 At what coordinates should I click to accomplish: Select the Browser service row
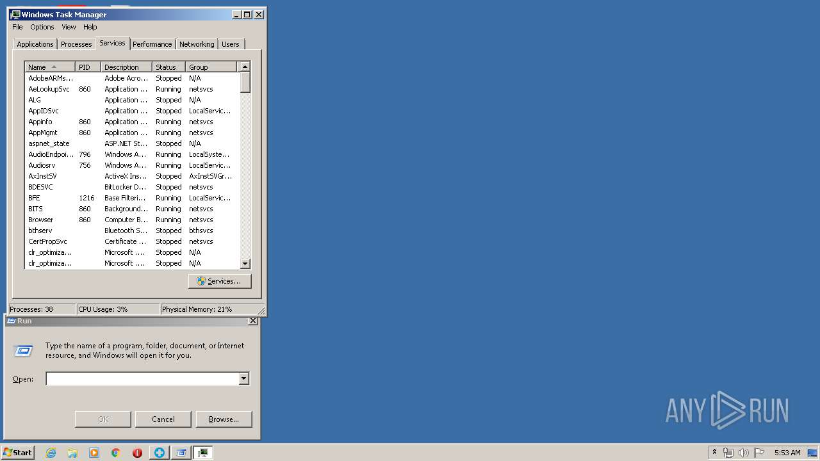pos(132,220)
